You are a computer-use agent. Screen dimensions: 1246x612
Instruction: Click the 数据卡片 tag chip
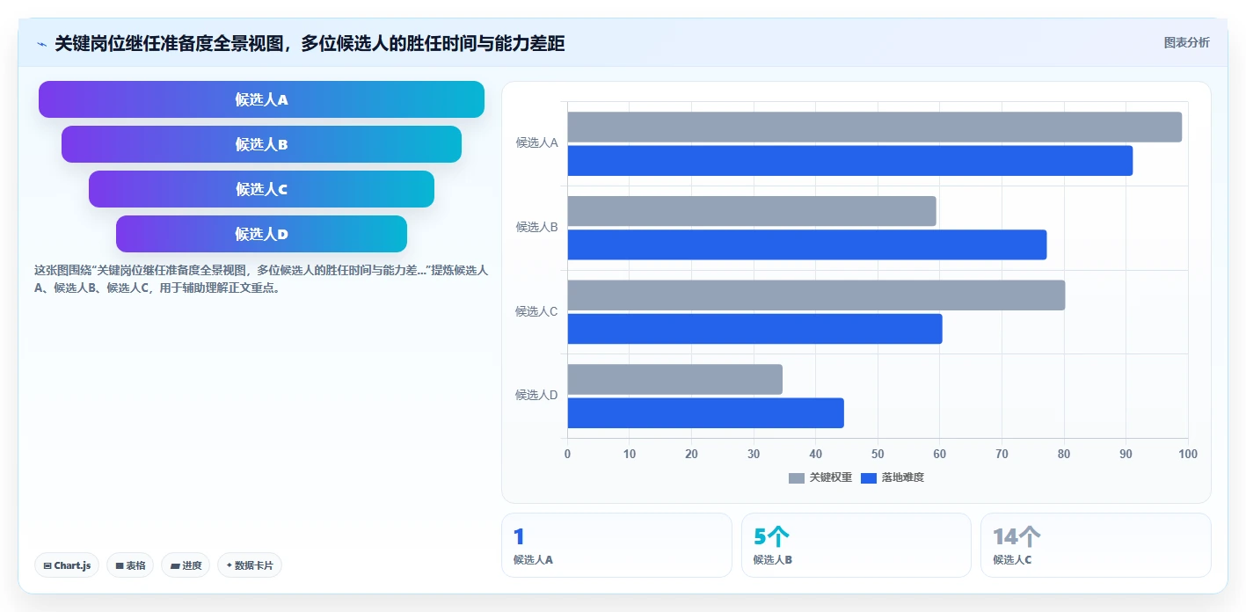click(x=250, y=565)
